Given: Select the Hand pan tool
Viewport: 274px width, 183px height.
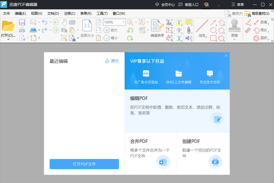Looking at the screenshot, I should point(64,22).
